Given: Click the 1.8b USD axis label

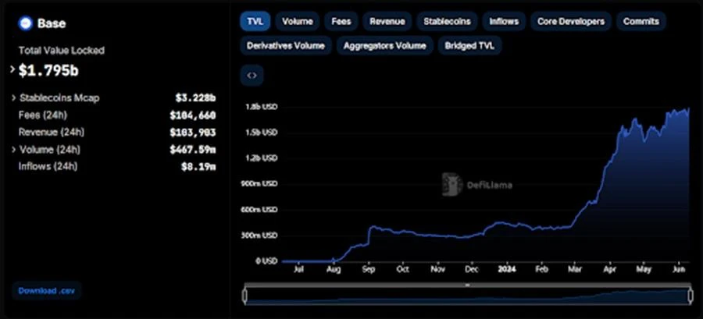Looking at the screenshot, I should 262,107.
